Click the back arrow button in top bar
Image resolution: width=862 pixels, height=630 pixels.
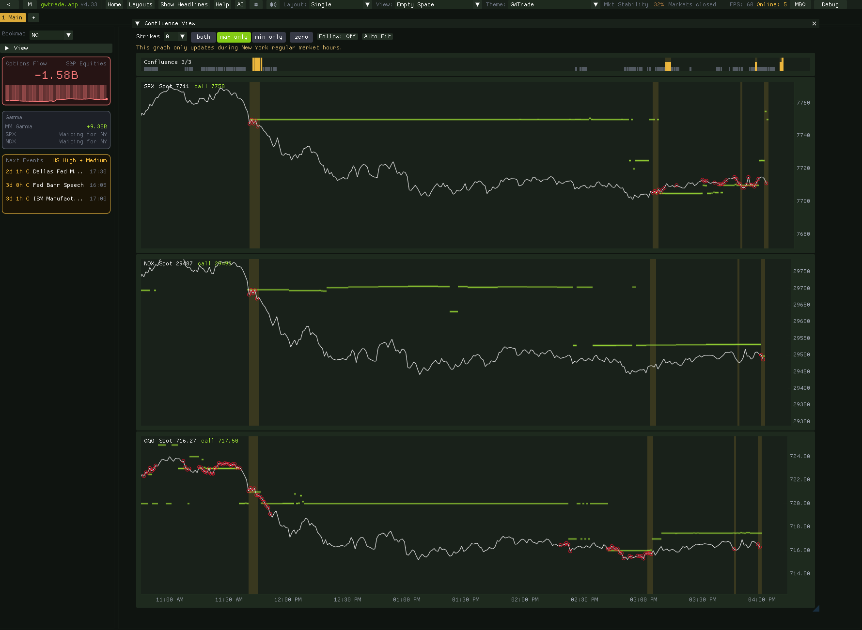(x=8, y=4)
